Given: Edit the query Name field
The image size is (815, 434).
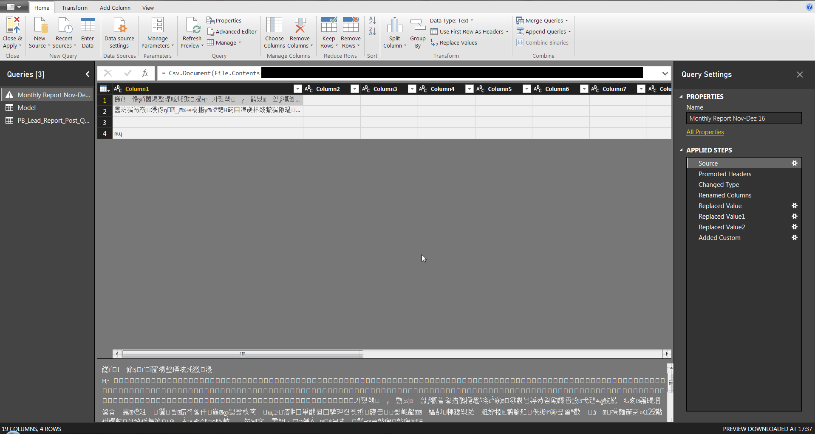Looking at the screenshot, I should [x=744, y=118].
